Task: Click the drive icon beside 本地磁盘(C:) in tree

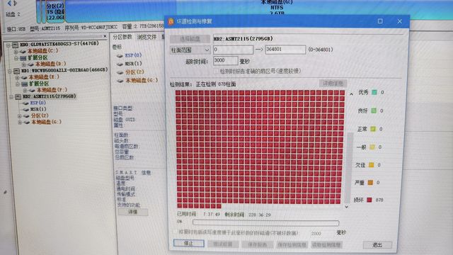Action: tap(23, 52)
